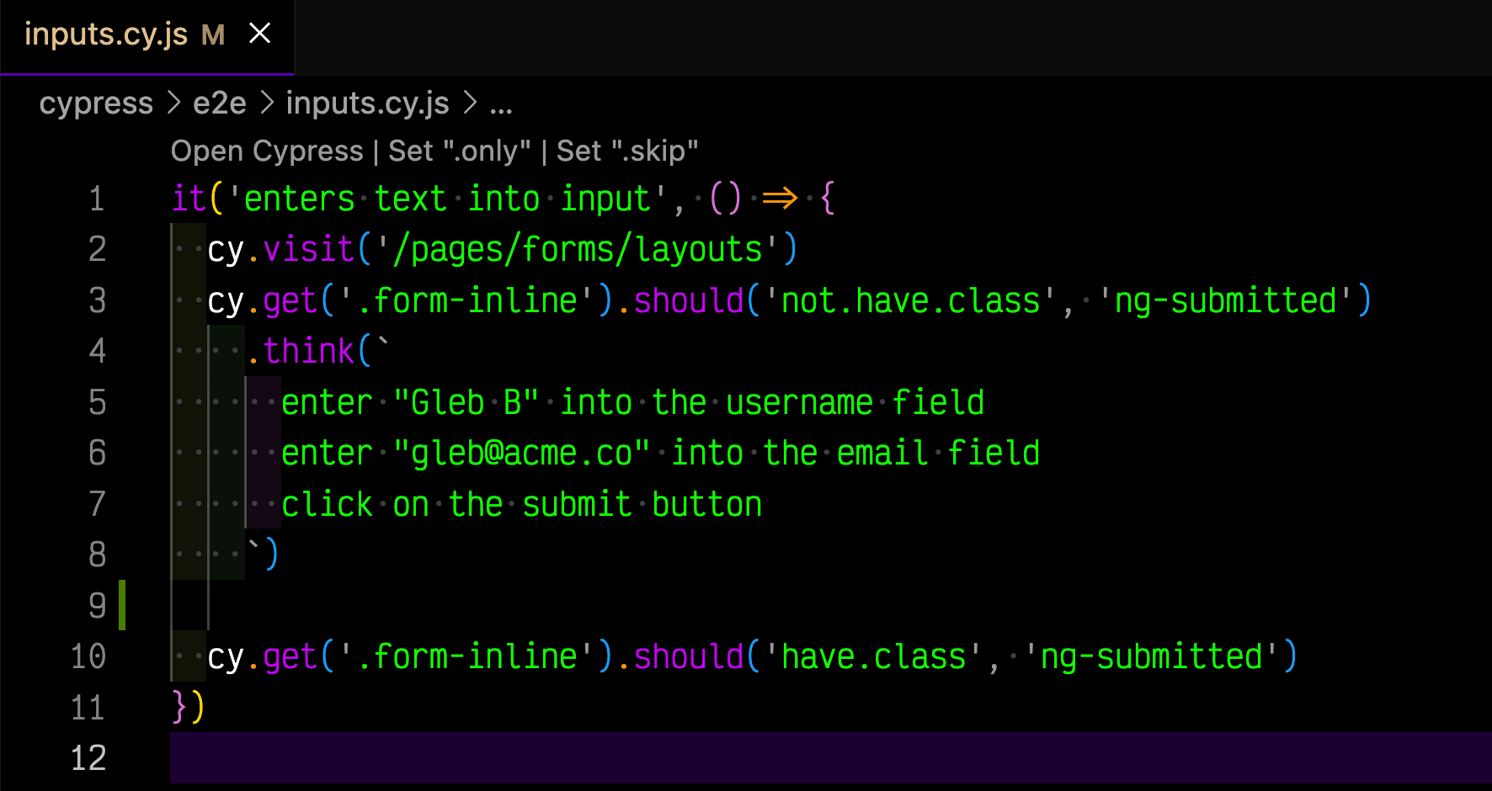
Task: Click the 'ng-submitted' string on line 3
Action: [1229, 300]
